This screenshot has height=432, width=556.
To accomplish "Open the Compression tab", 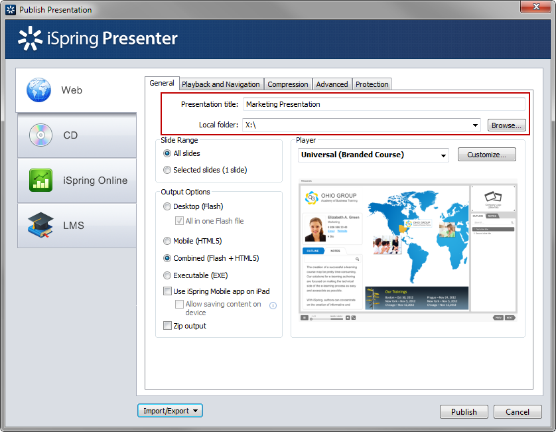I will 287,84.
